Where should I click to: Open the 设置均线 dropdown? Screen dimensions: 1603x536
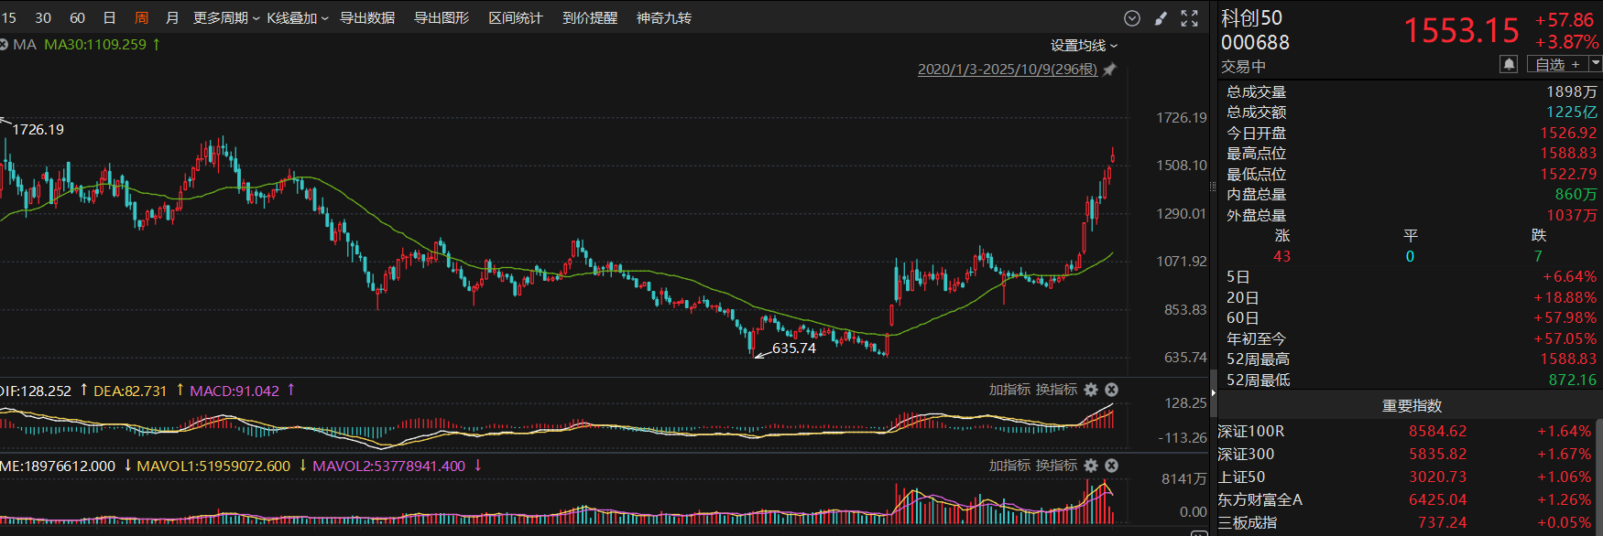coord(1084,46)
